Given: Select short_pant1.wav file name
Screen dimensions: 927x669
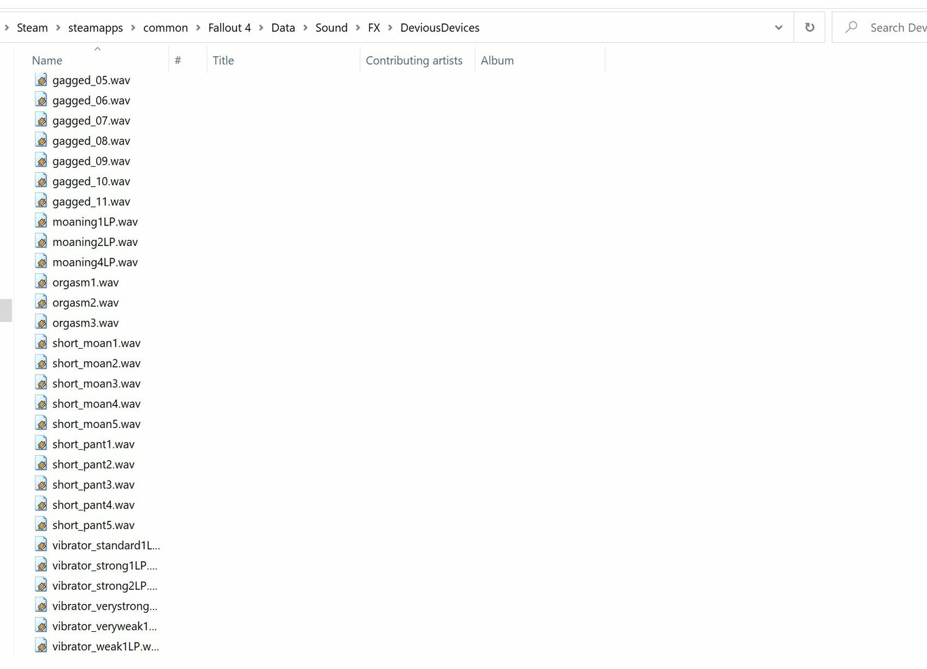Looking at the screenshot, I should (x=93, y=444).
